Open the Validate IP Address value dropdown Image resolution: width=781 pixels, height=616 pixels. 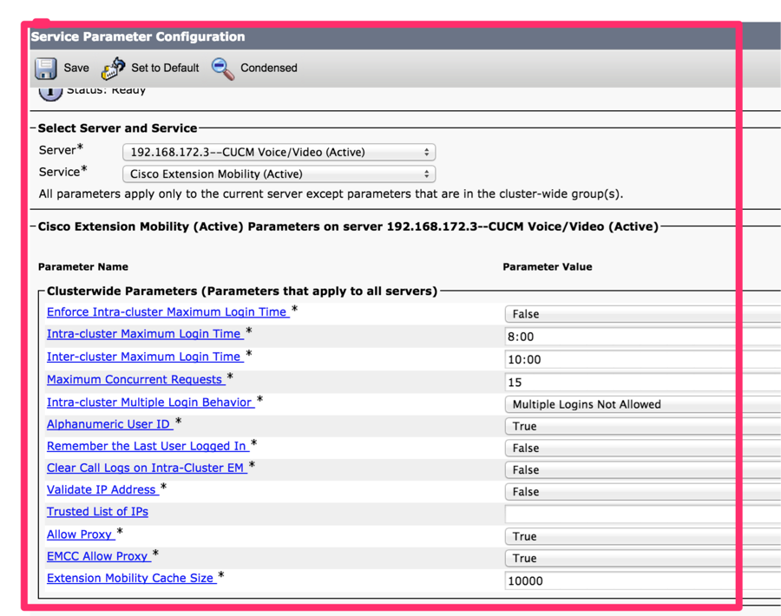642,492
